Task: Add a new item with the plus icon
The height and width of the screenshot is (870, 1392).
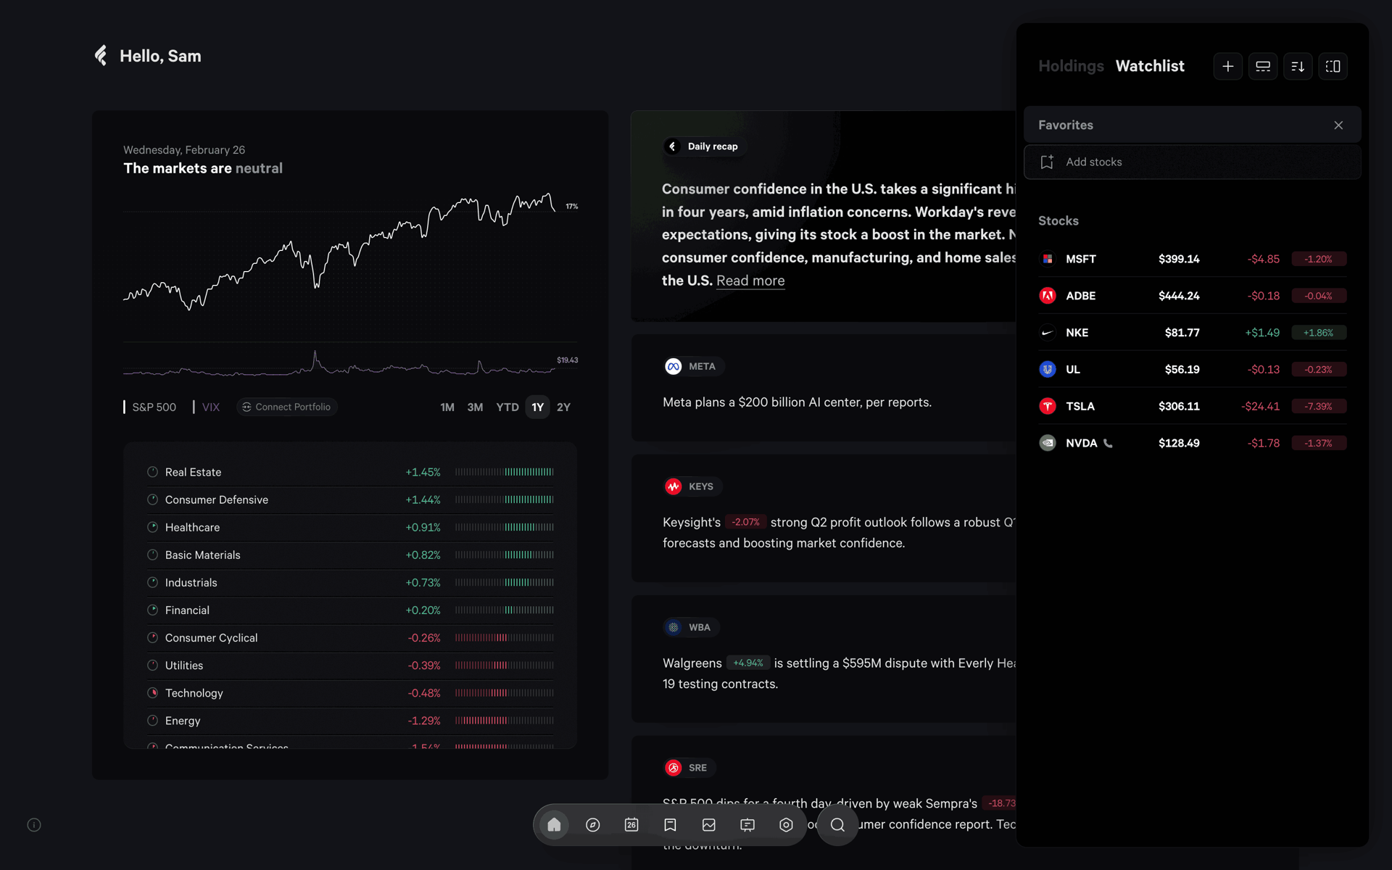Action: pos(1227,66)
